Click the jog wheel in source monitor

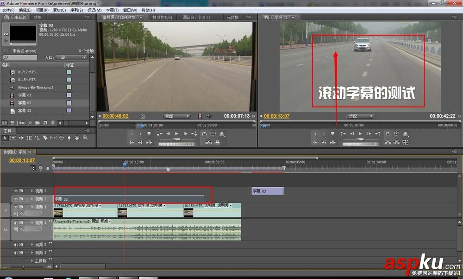176,144
